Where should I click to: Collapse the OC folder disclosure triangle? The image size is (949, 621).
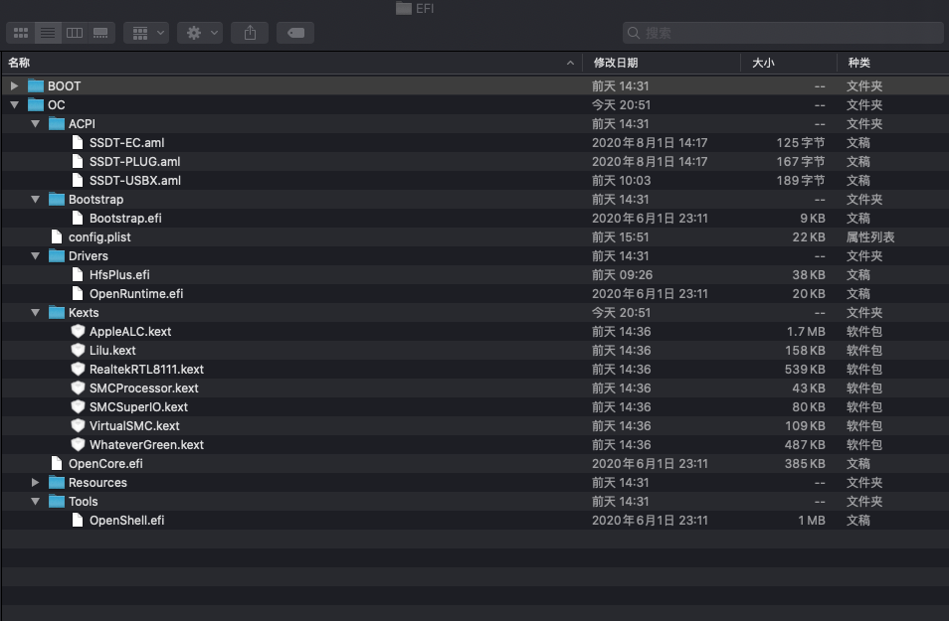point(15,104)
